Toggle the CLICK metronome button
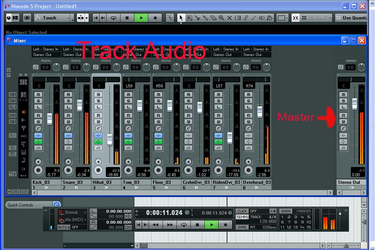Viewport: 375px width, 250px height. [242, 211]
